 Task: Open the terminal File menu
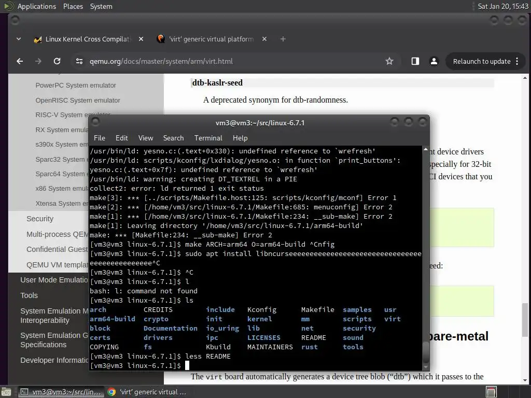pyautogui.click(x=100, y=138)
